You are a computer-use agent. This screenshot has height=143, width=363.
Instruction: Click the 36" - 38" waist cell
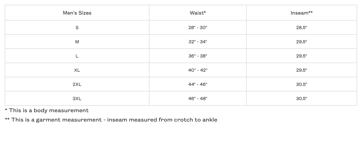tap(198, 56)
